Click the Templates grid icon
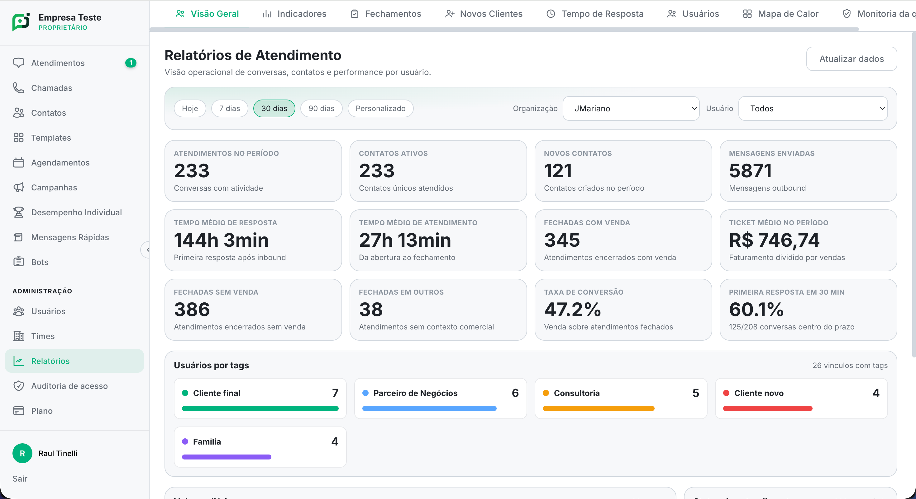Viewport: 916px width, 499px height. (x=18, y=138)
